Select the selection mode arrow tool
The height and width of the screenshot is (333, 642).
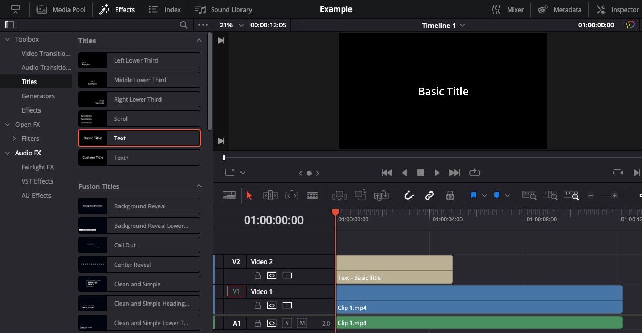tap(249, 195)
